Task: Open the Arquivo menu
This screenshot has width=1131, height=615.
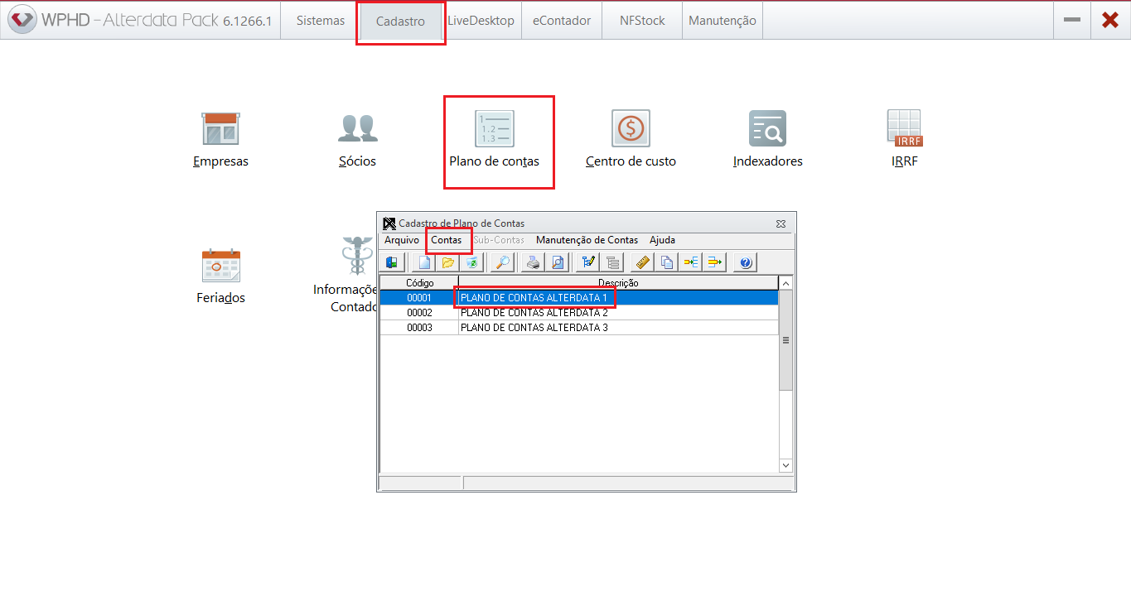Action: 402,240
